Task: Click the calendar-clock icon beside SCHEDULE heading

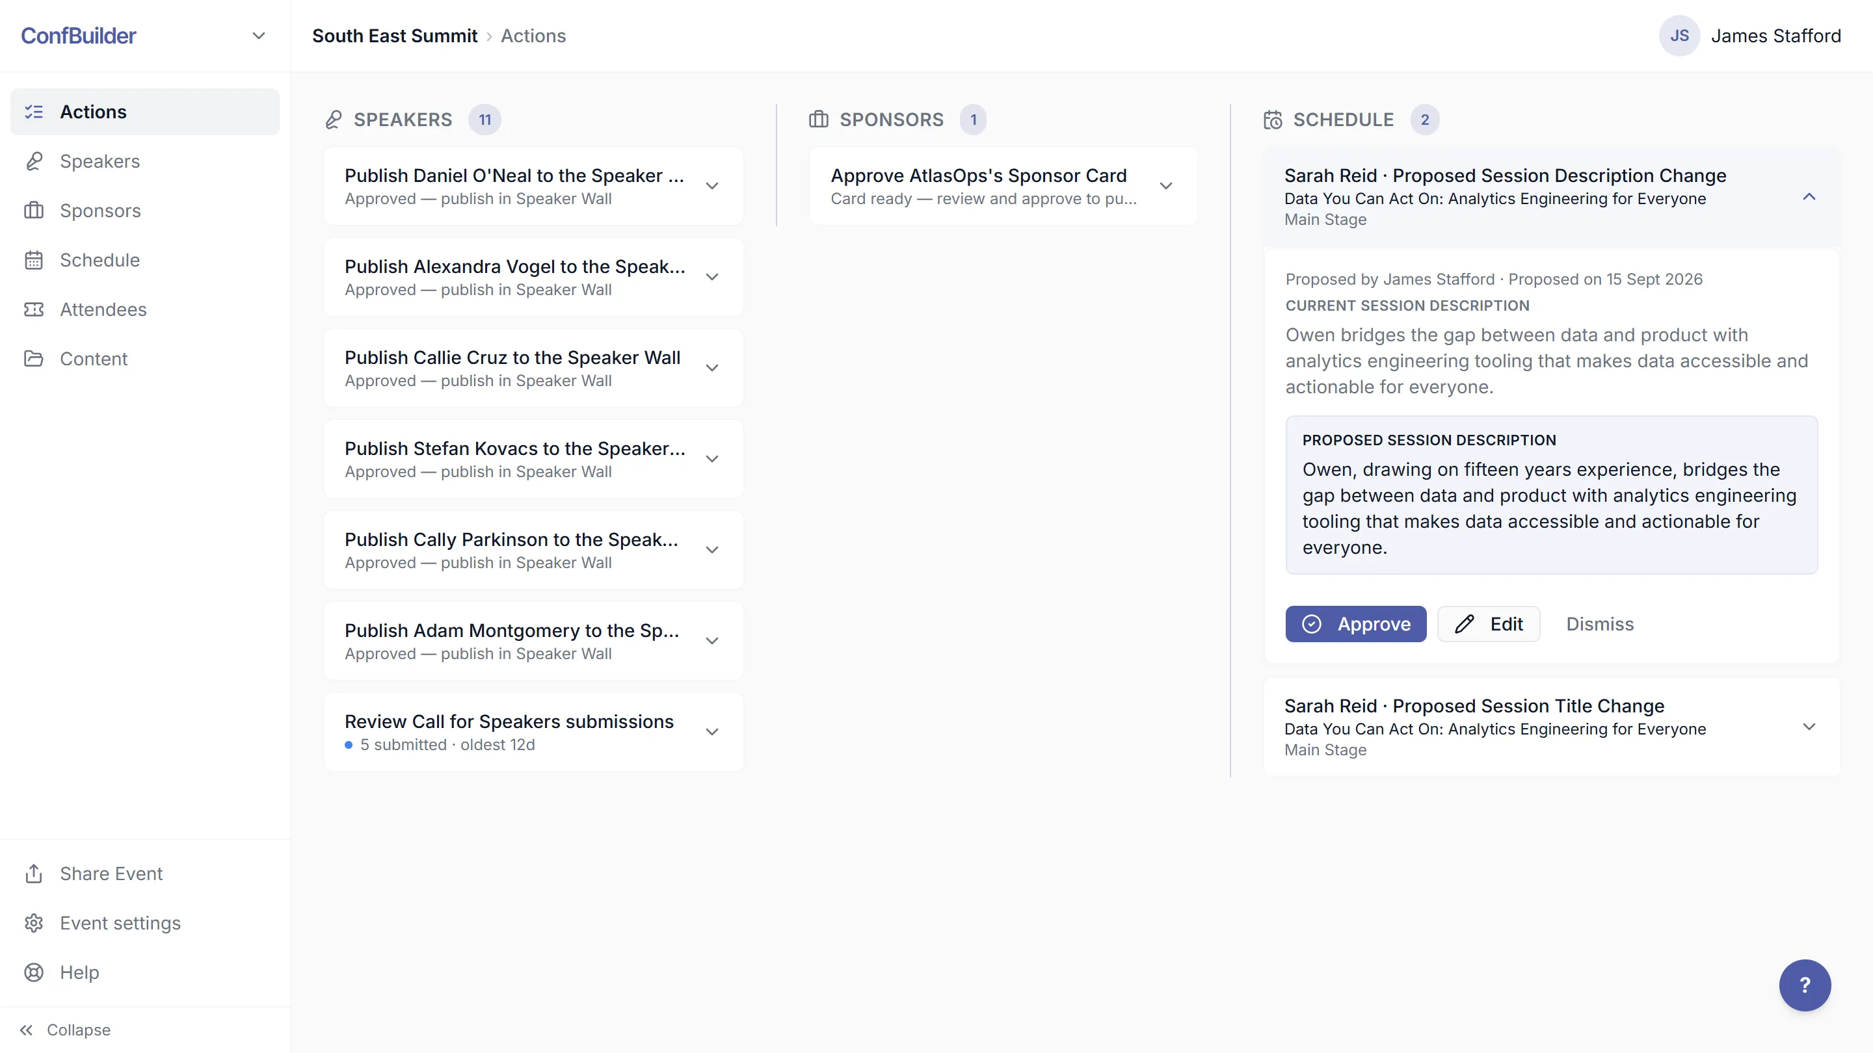Action: tap(1273, 120)
